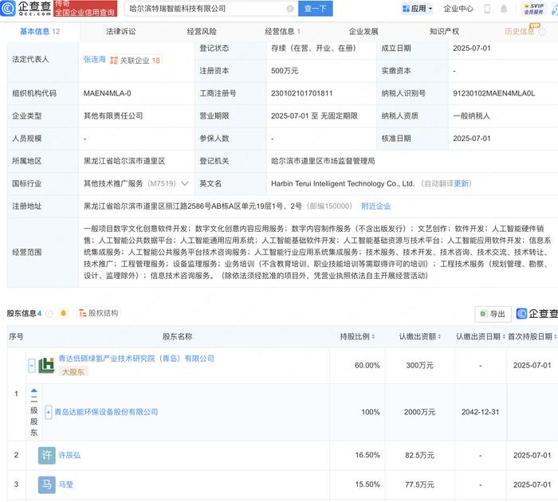Click the 股权结构 tree icon
558x502 pixels.
83,313
